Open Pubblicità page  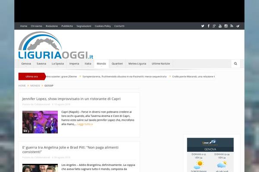coord(67,26)
